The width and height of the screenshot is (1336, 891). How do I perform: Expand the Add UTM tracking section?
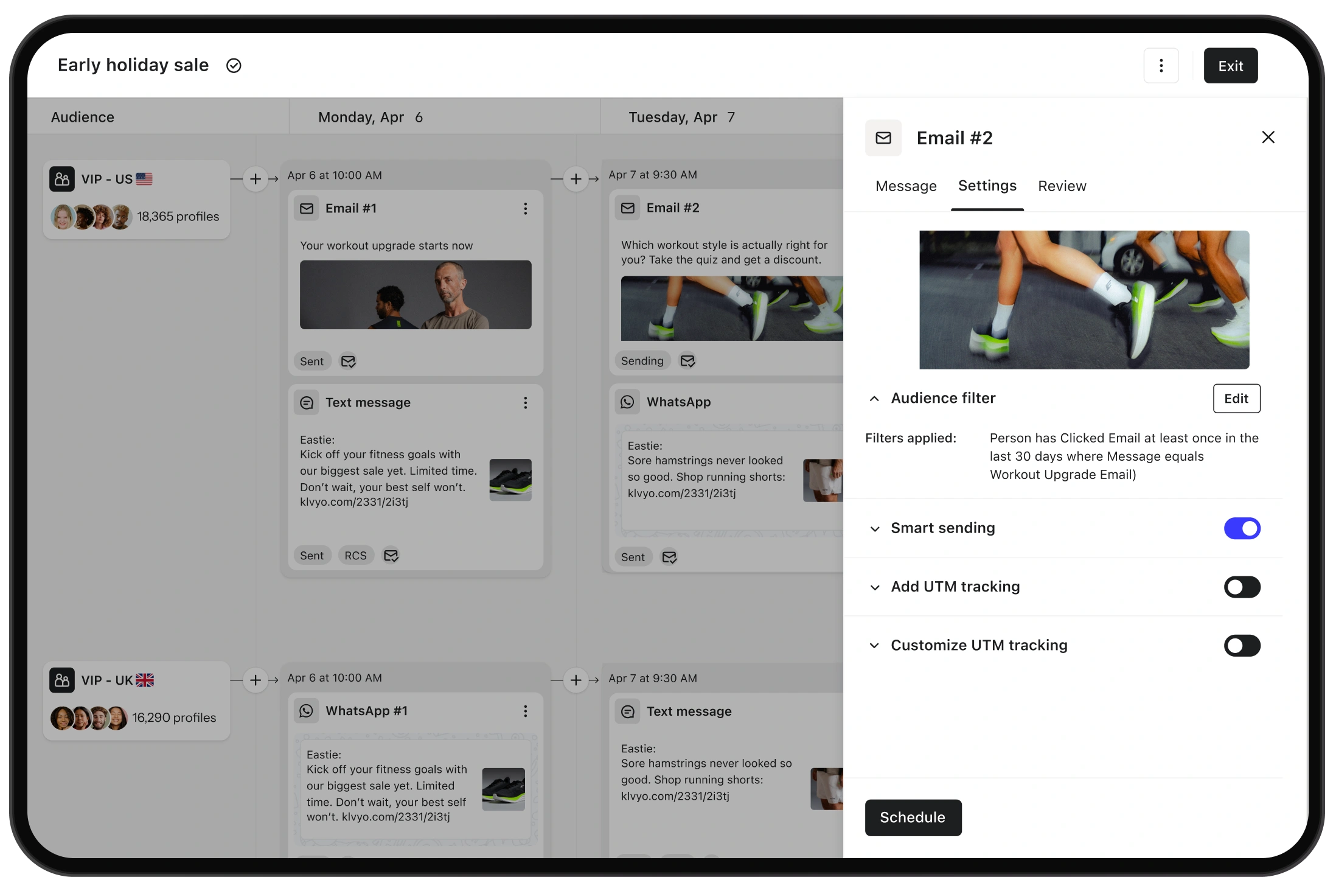point(874,587)
